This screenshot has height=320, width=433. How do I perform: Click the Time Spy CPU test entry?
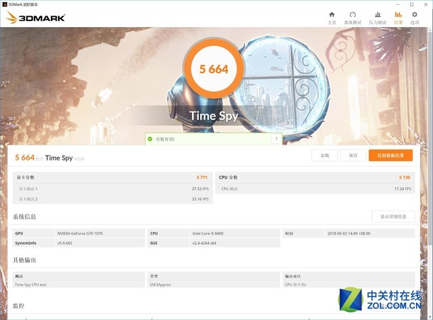pyautogui.click(x=30, y=284)
